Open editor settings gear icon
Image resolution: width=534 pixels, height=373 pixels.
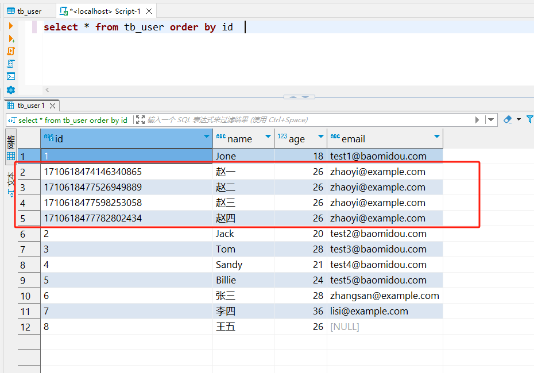(x=11, y=90)
